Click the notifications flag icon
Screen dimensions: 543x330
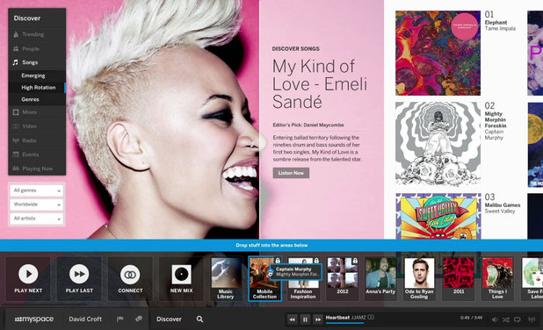pos(119,319)
